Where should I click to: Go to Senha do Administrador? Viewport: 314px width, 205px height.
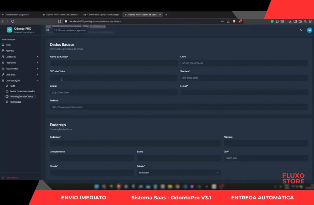(x=22, y=91)
